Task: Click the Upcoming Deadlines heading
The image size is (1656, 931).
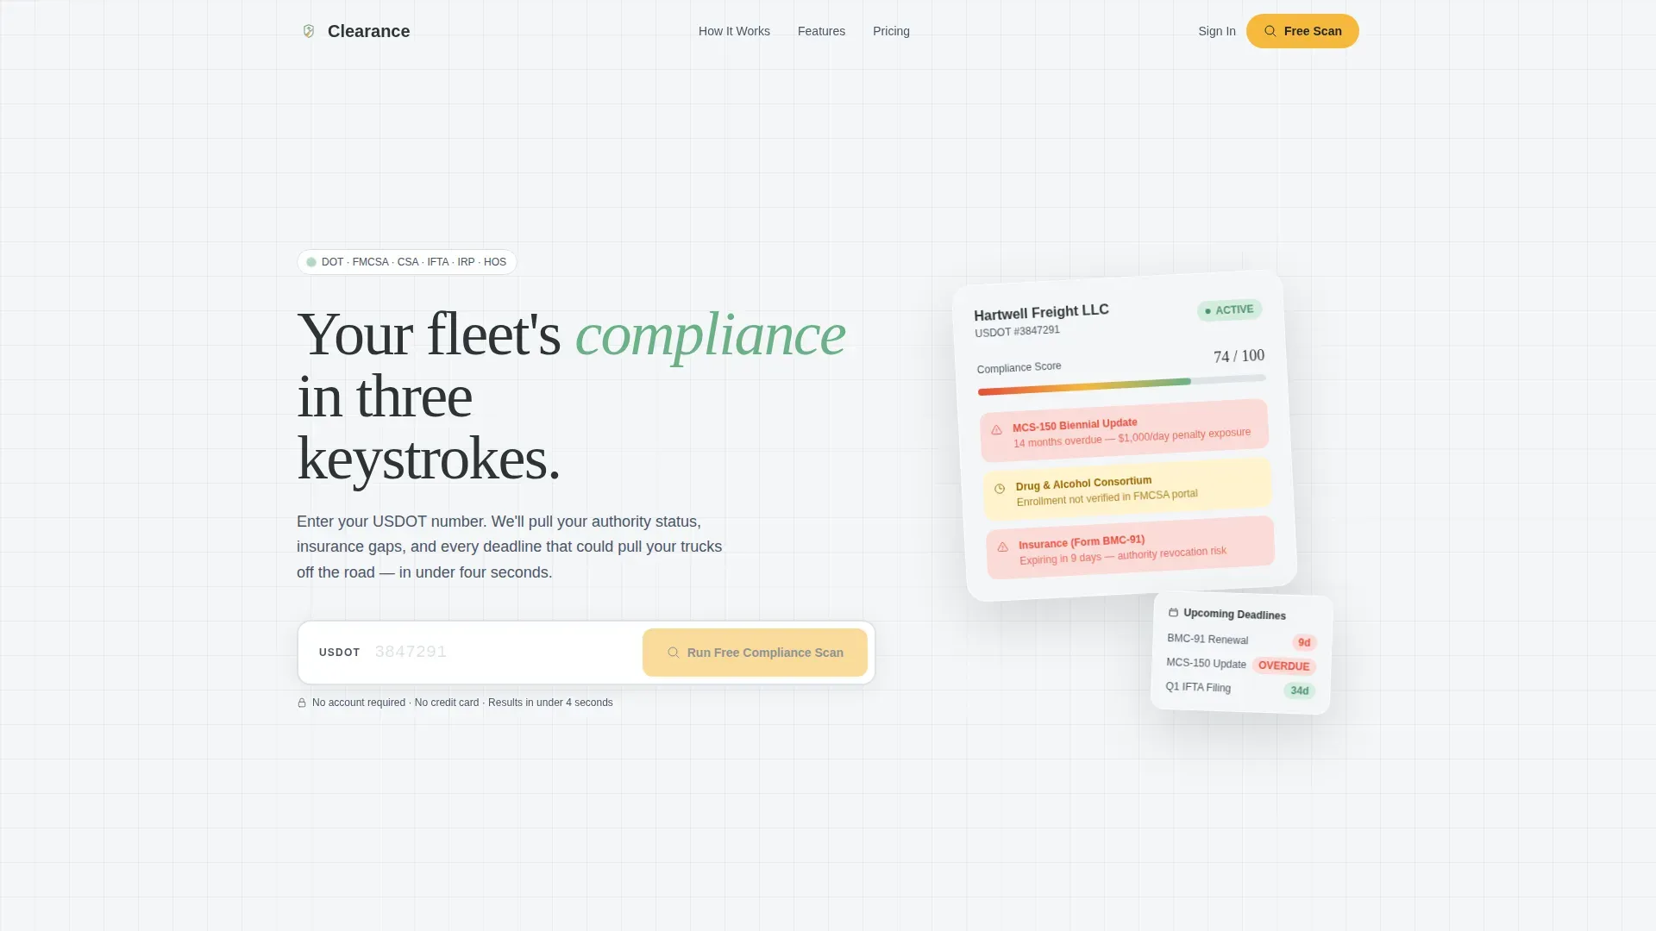Action: pyautogui.click(x=1234, y=615)
